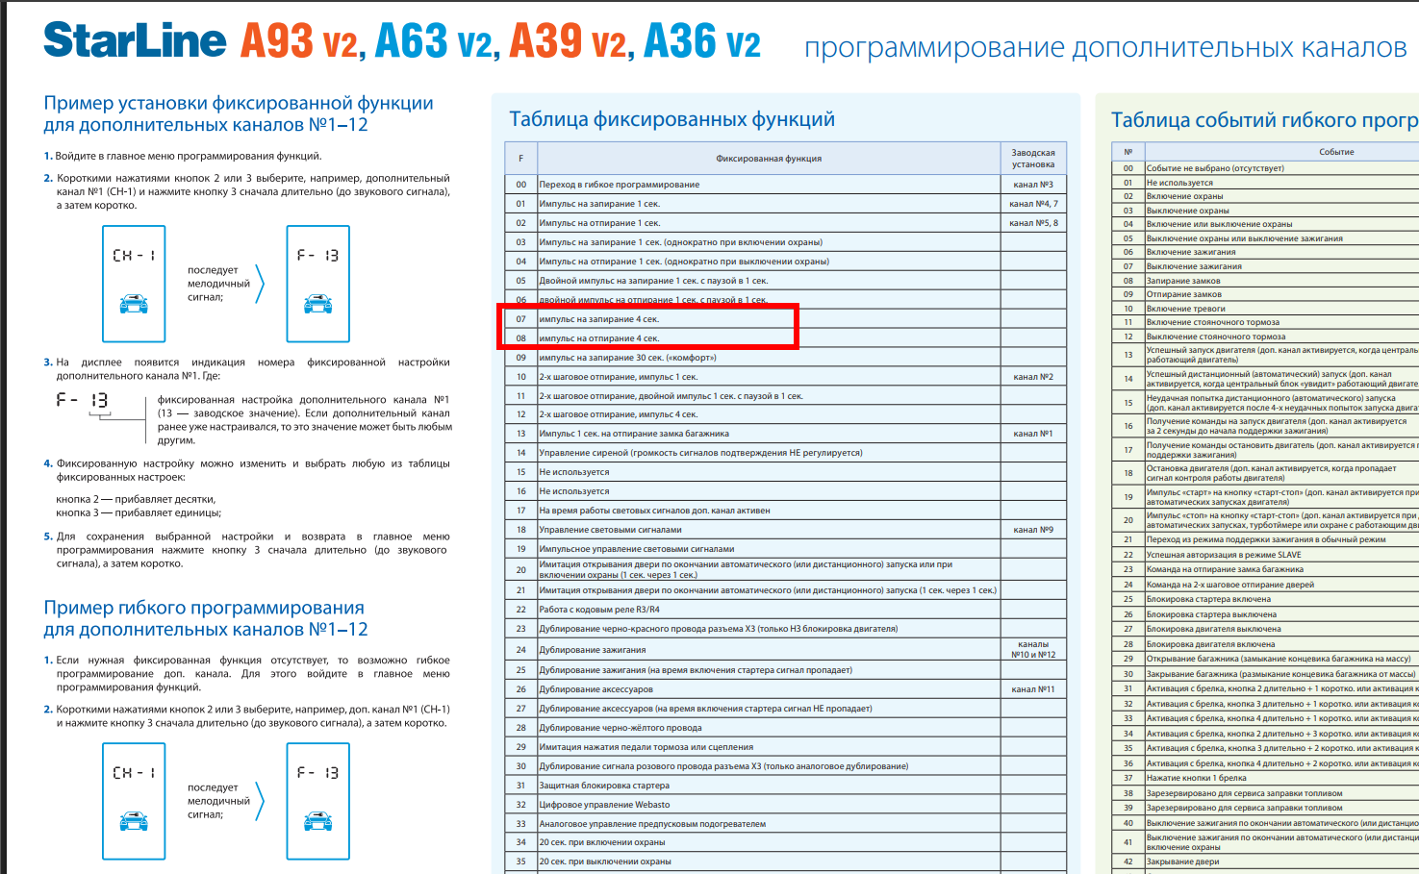Click the orange 'A93 v2' model title
1419x874 pixels.
[299, 41]
